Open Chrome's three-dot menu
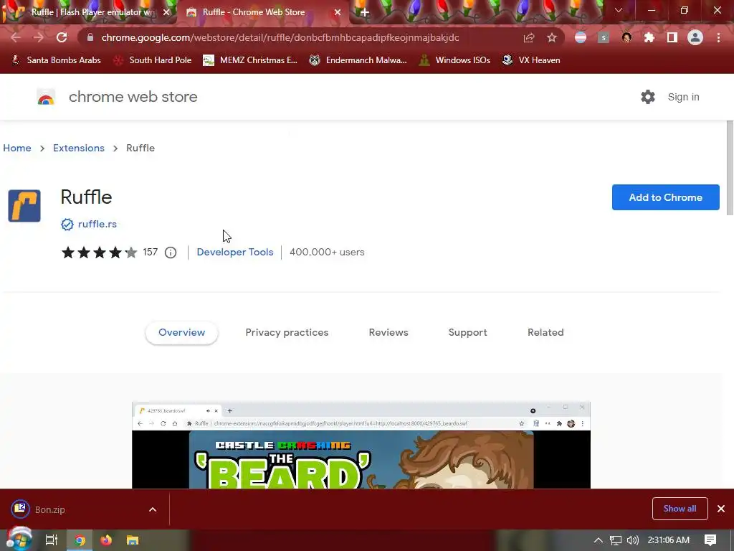Screen dimensions: 734x551 [718, 37]
